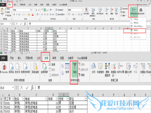Click the Cut scissors icon
The height and width of the screenshot is (113, 151).
(6, 9)
